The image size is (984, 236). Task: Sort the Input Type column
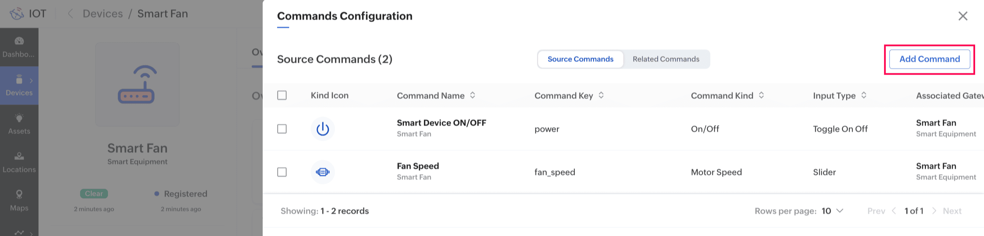[864, 95]
